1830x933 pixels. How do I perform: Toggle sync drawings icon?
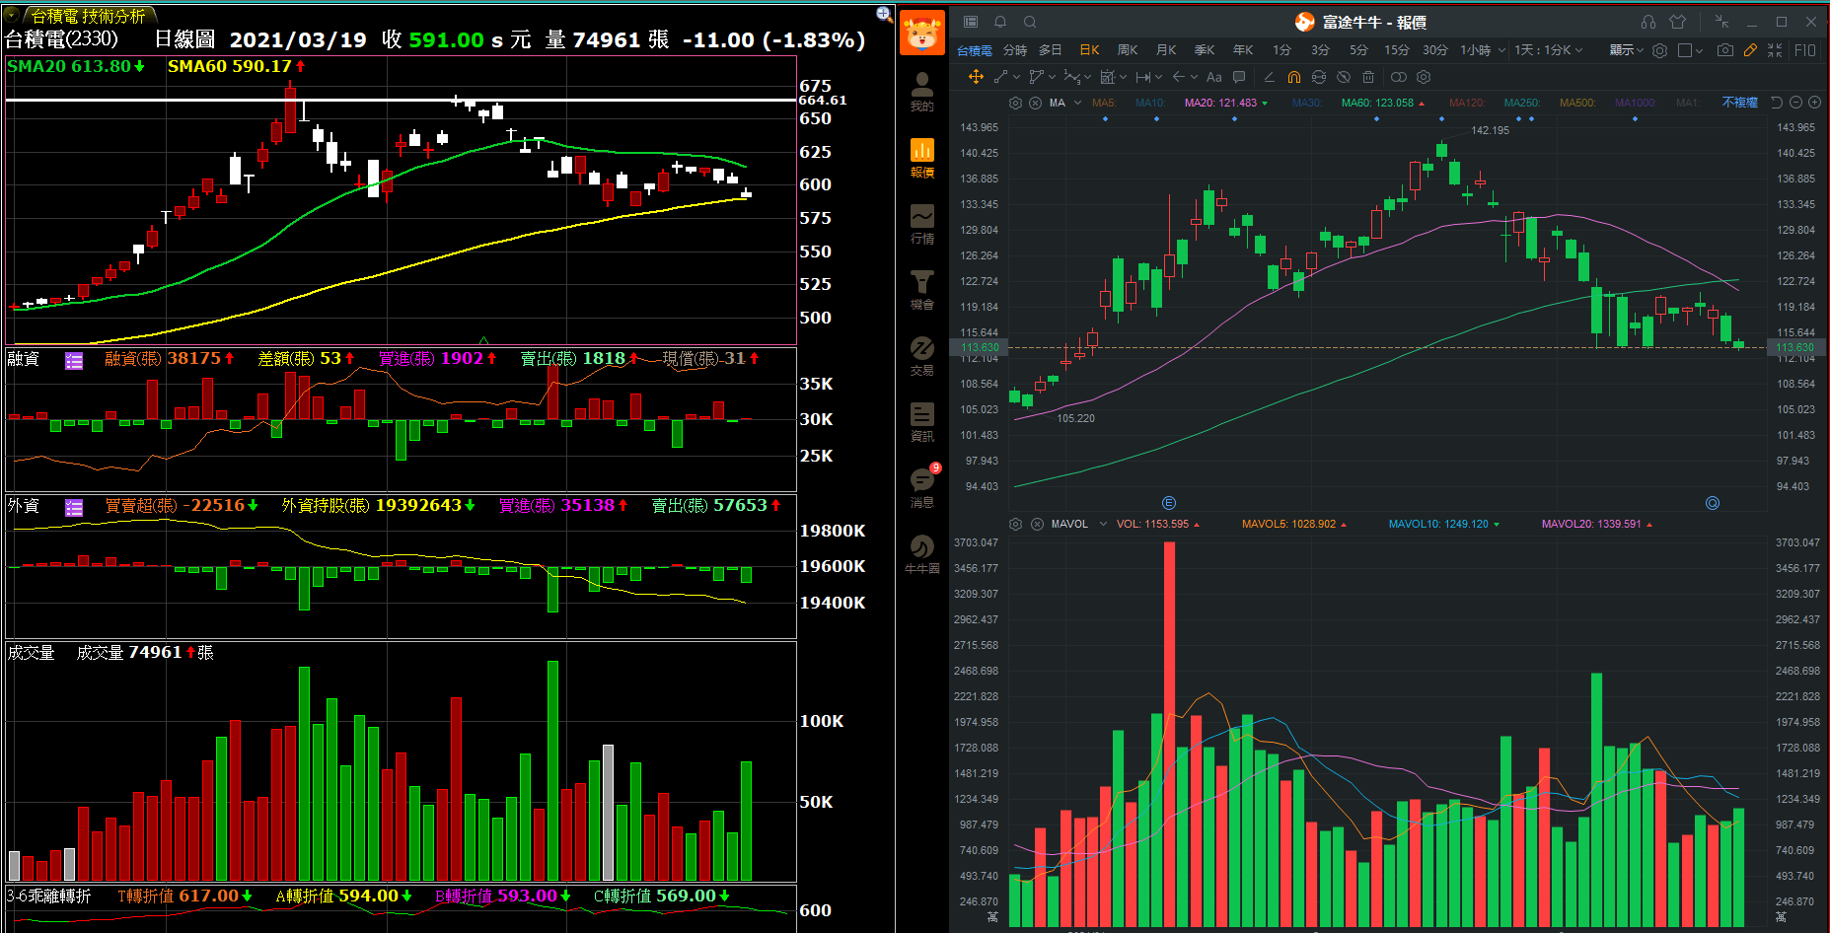coord(1319,77)
